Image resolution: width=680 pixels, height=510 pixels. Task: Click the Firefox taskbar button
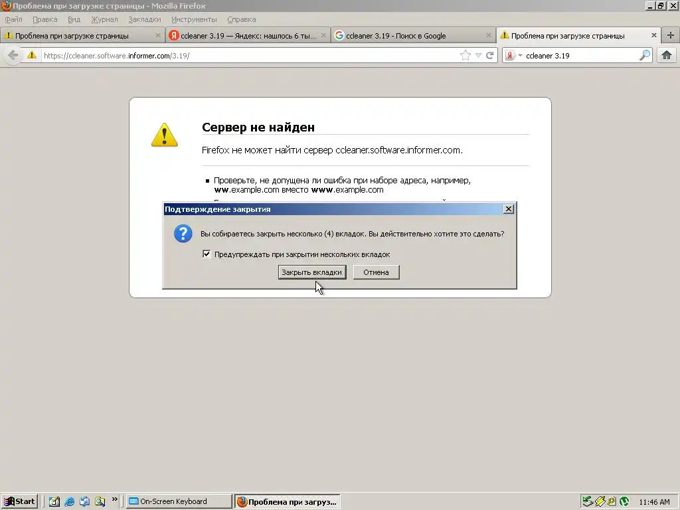(x=288, y=502)
